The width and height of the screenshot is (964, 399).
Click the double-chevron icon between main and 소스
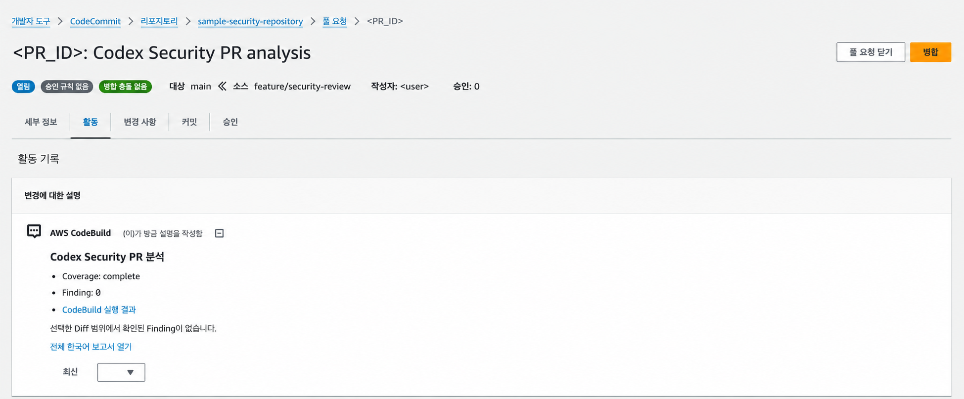pos(223,87)
